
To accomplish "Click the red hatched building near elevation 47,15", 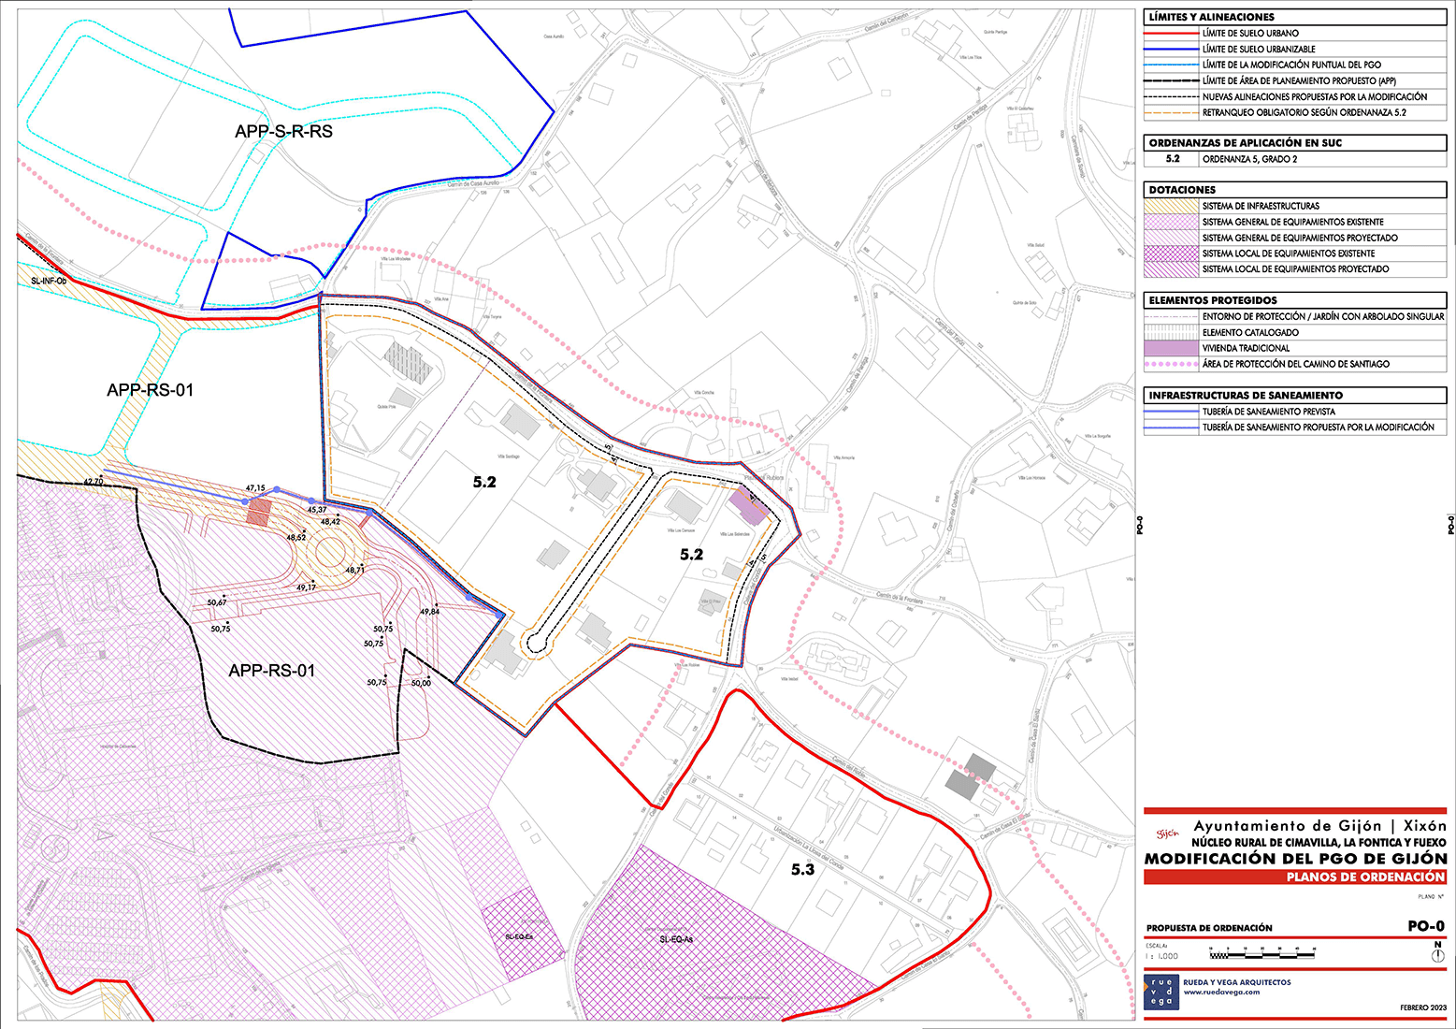I will pos(258,511).
